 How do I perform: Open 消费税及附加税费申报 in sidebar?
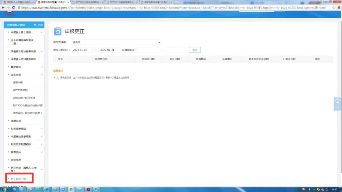[23, 59]
